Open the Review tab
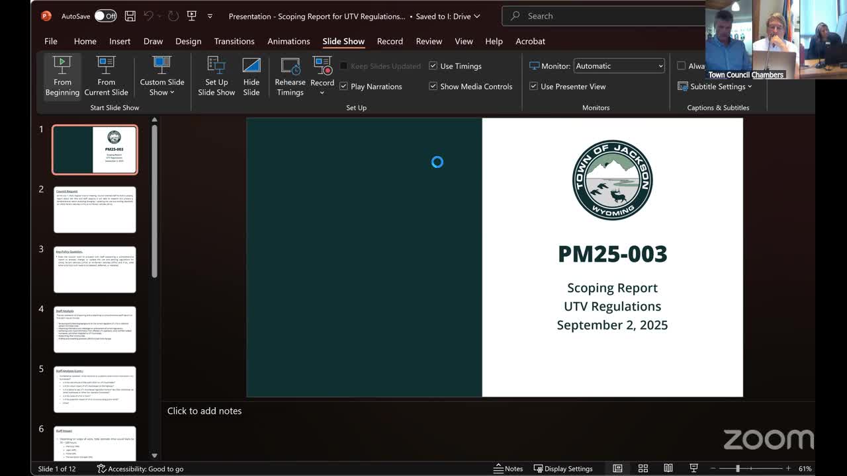This screenshot has height=476, width=847. coord(429,41)
